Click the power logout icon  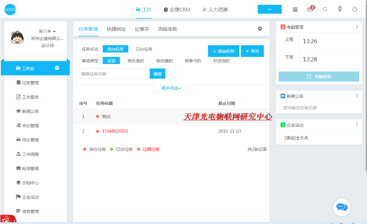coord(355,9)
